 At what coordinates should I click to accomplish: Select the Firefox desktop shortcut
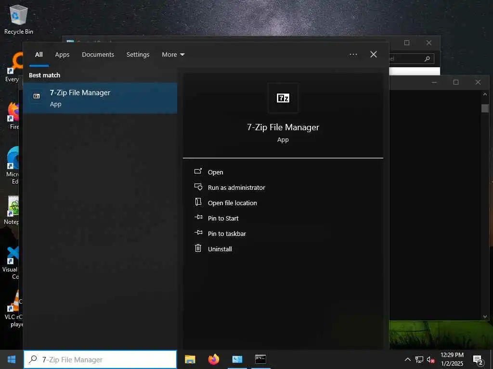(13, 115)
